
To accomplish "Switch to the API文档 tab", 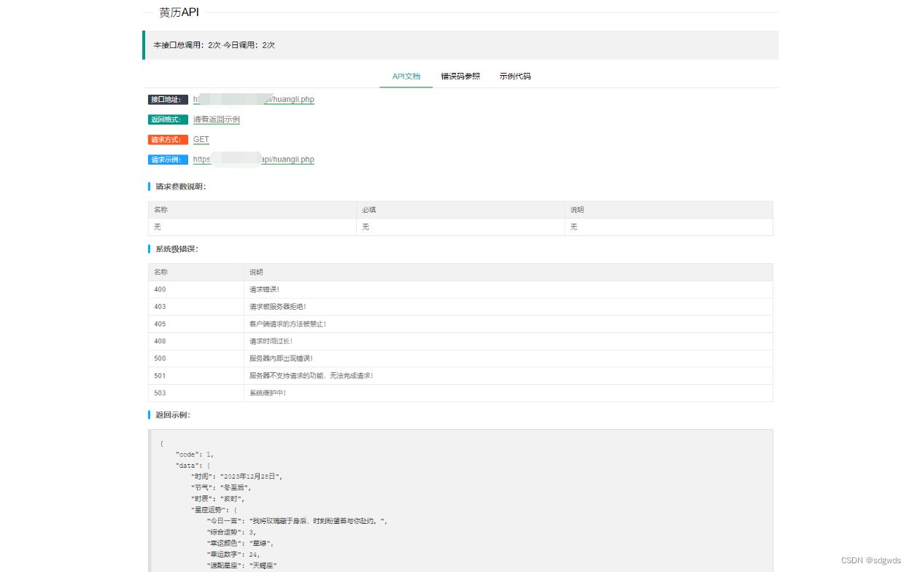I will tap(406, 76).
